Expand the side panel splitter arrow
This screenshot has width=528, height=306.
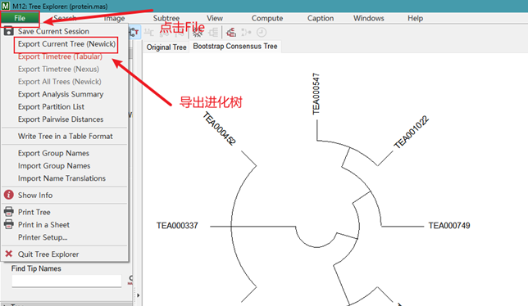[138, 295]
